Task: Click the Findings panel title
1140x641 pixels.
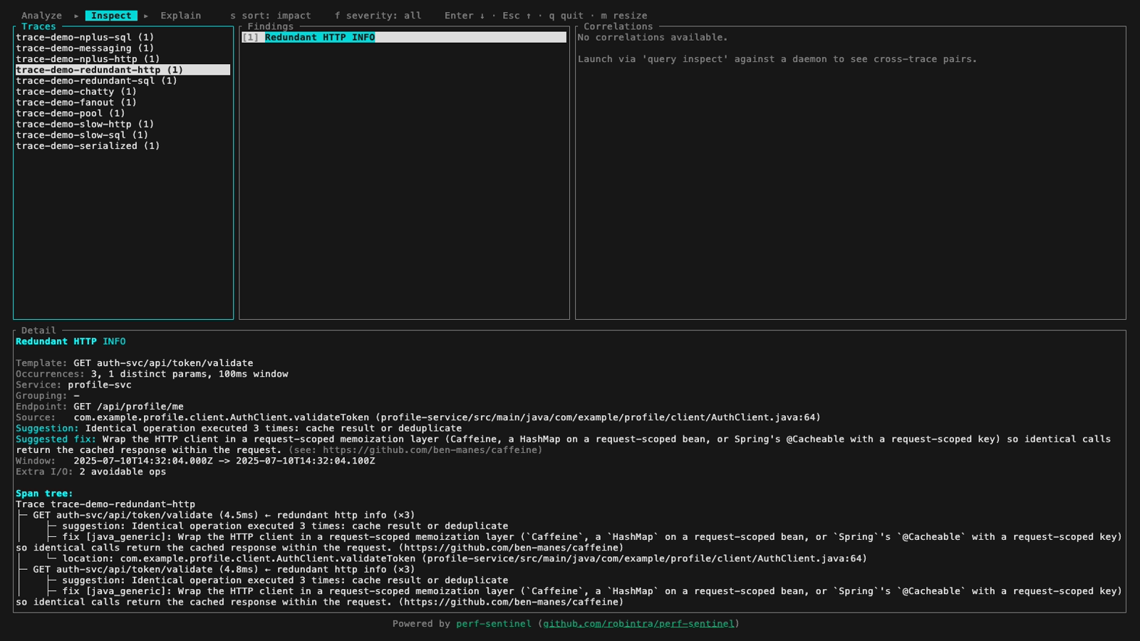Action: tap(270, 26)
